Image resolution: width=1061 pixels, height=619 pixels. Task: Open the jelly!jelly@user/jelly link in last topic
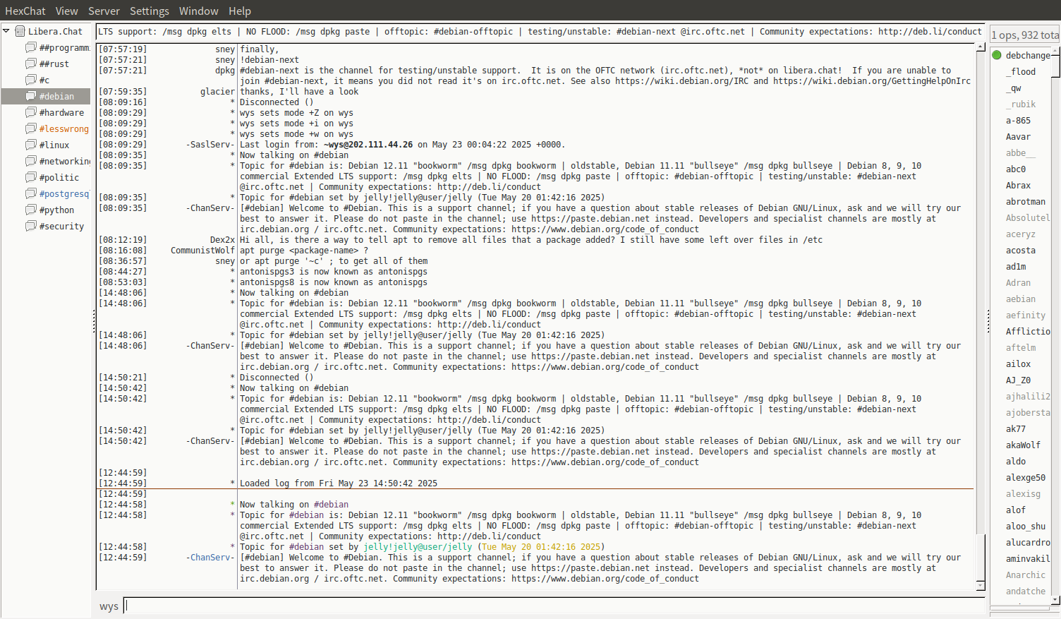[x=418, y=547]
